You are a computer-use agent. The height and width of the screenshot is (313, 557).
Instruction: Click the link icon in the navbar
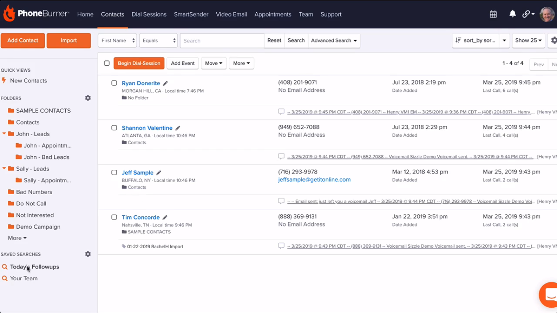526,14
